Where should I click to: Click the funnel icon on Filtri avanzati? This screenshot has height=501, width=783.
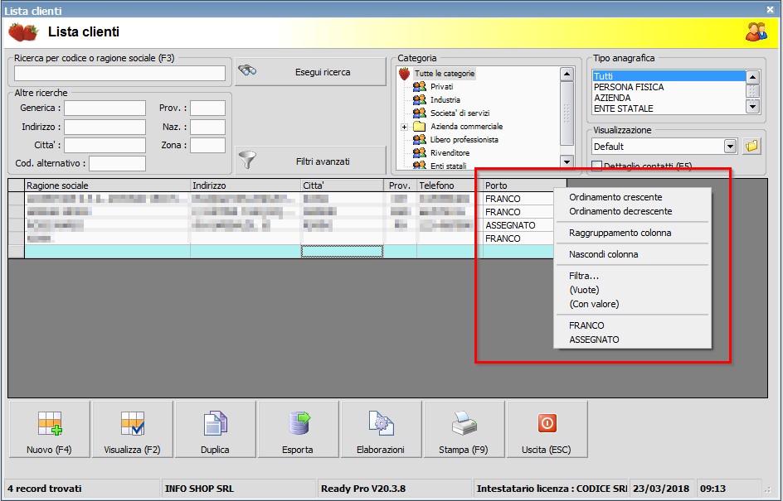[x=247, y=160]
